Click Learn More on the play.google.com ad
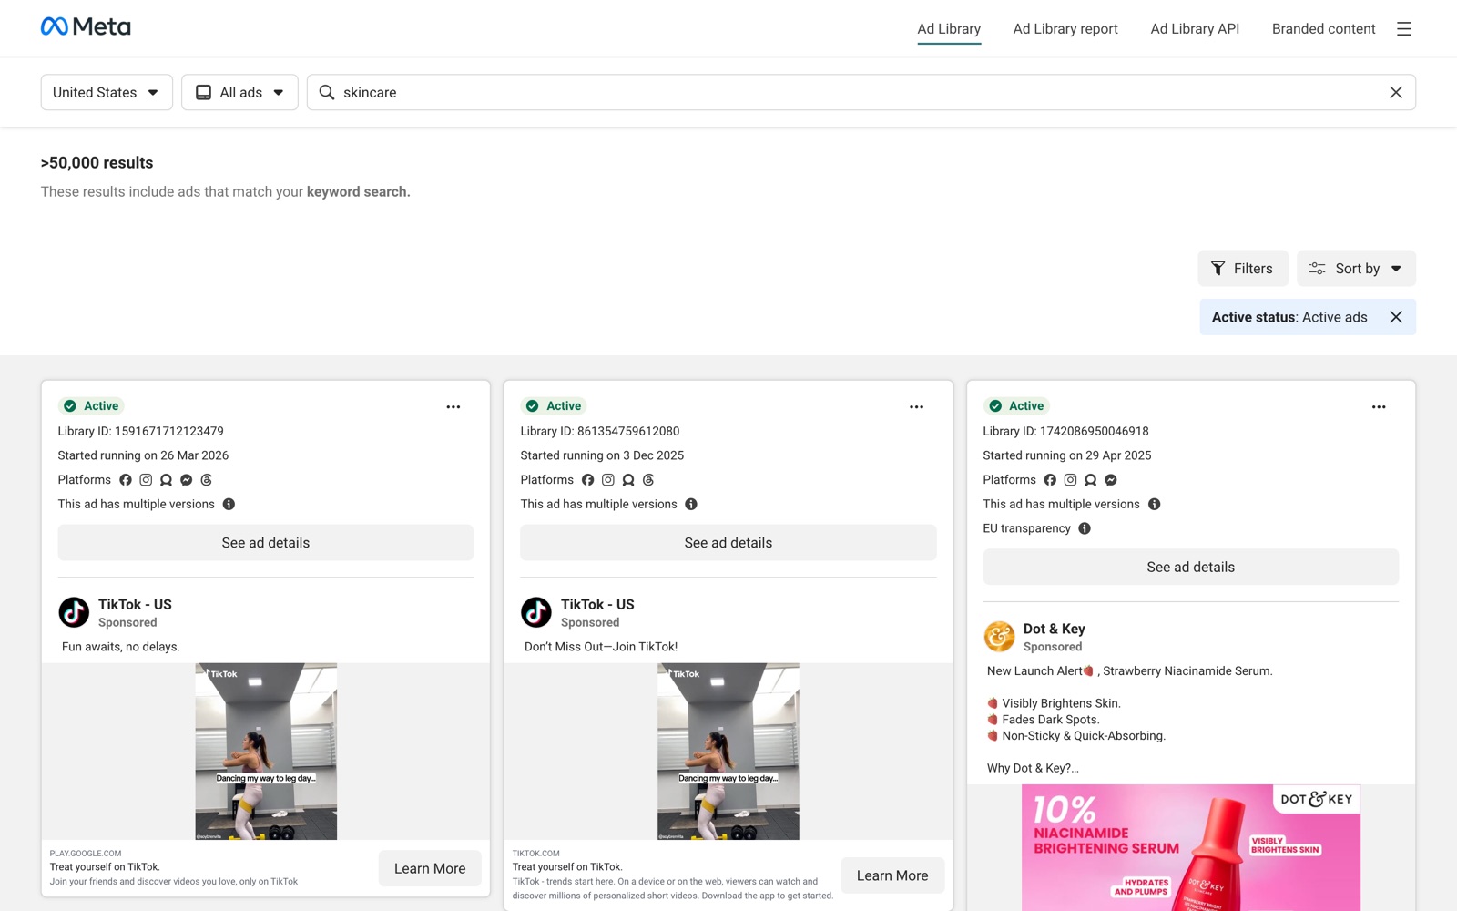This screenshot has width=1457, height=911. tap(430, 868)
